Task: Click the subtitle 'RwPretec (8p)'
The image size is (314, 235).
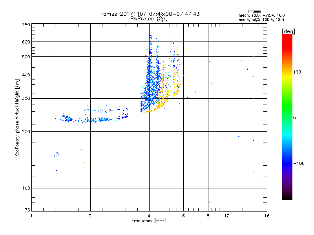Action: [x=149, y=19]
